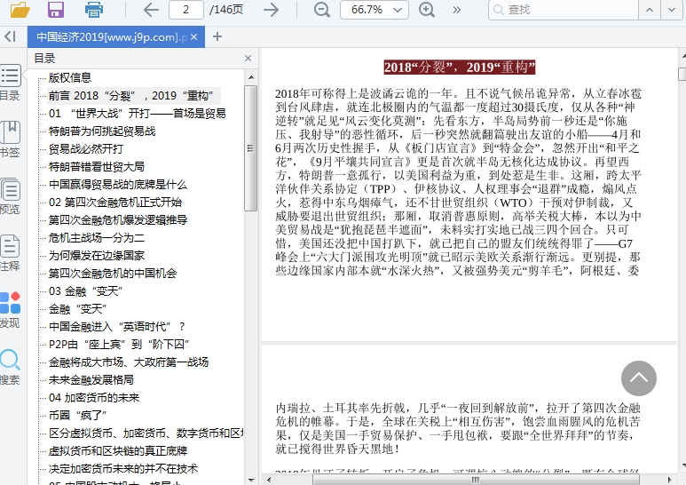Open outline entry P2P由“座上宾”到“阶下囚”
Screen dimensions: 686x485
pos(119,345)
